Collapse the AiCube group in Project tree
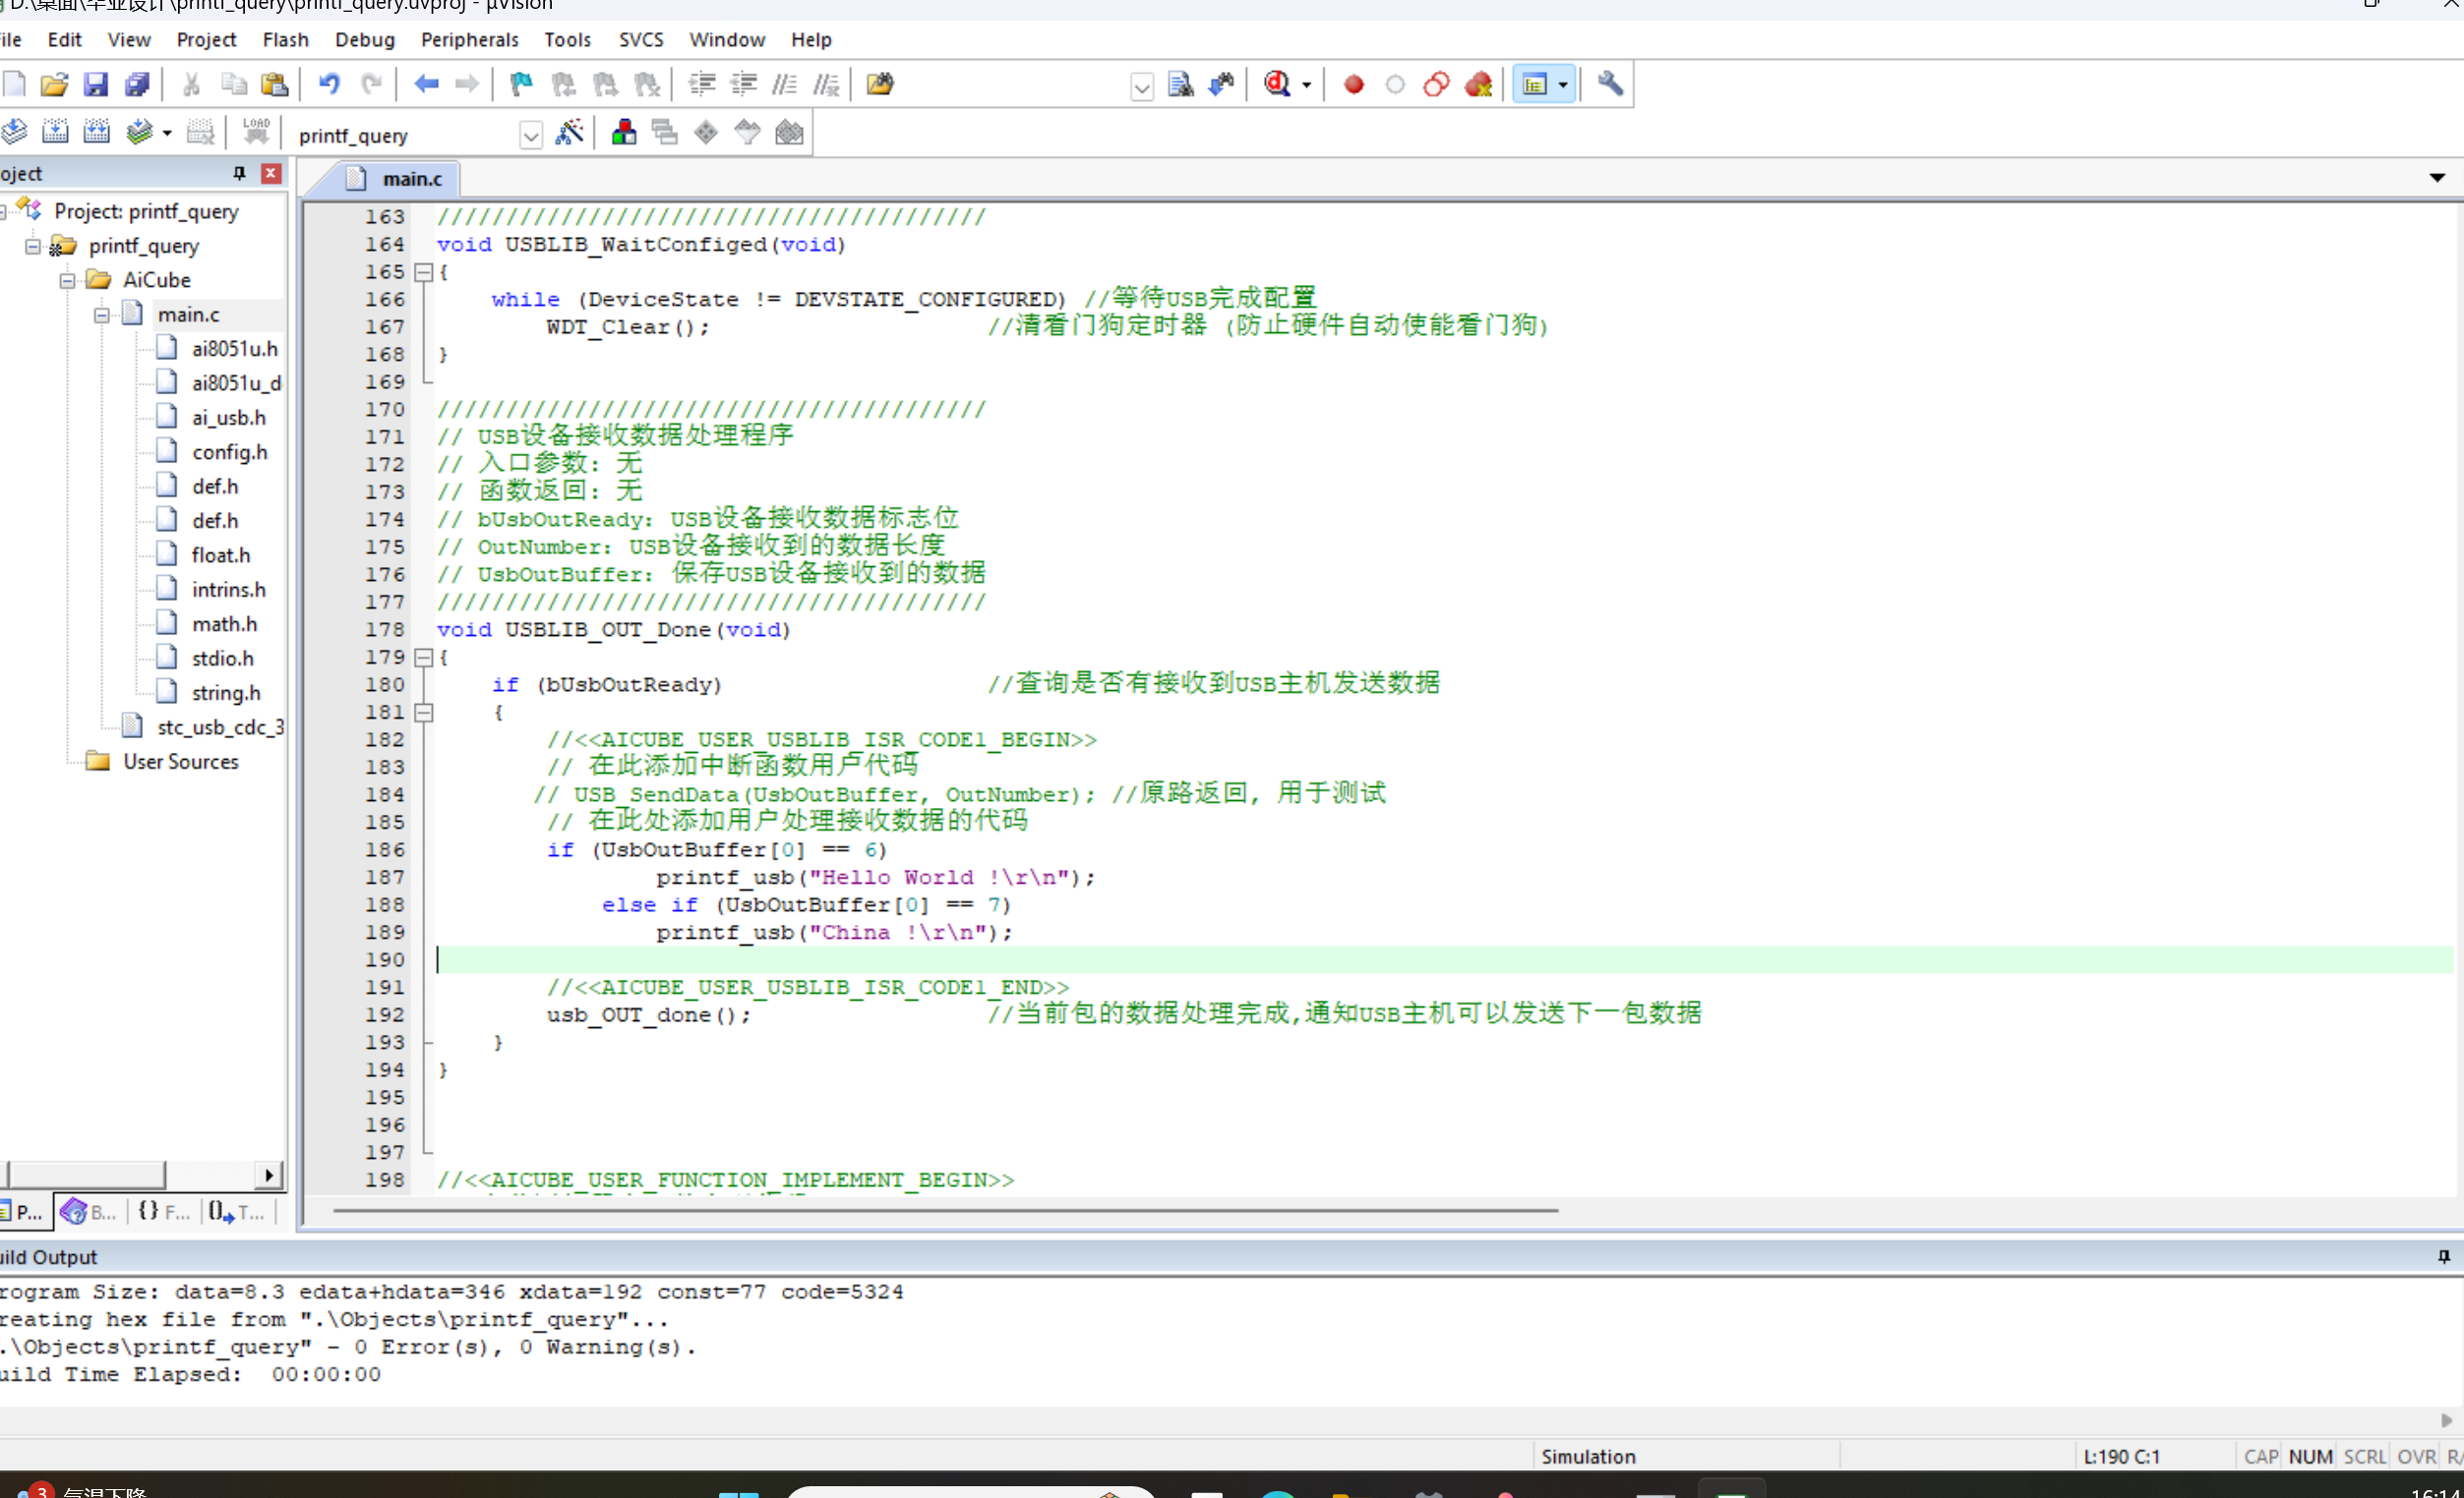Screen dimensions: 2464x1498 [66, 280]
